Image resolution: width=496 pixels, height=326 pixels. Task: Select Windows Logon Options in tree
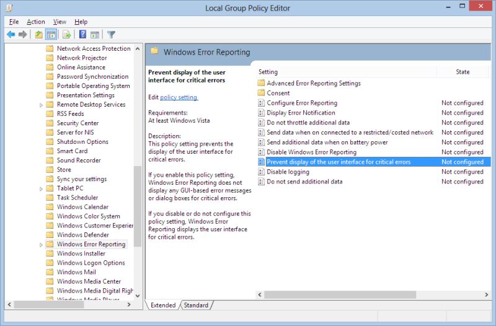click(x=91, y=263)
